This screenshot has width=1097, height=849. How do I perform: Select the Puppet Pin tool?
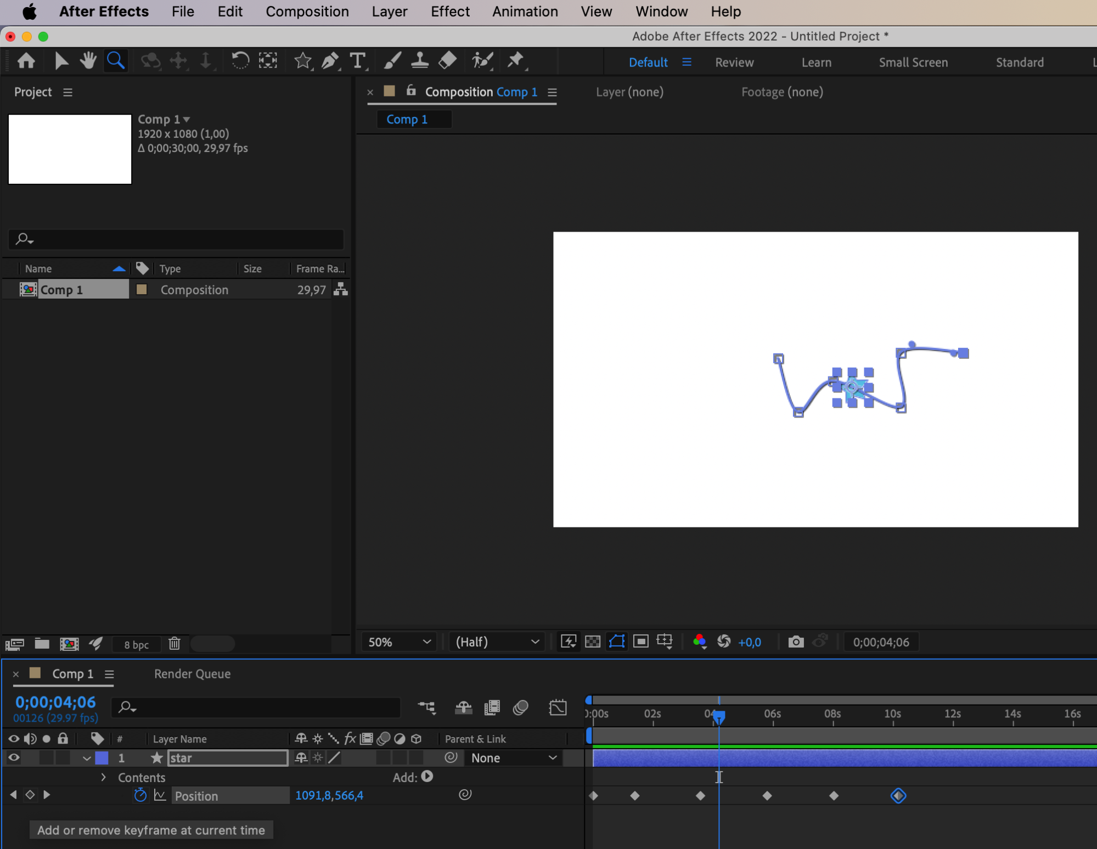pyautogui.click(x=515, y=60)
